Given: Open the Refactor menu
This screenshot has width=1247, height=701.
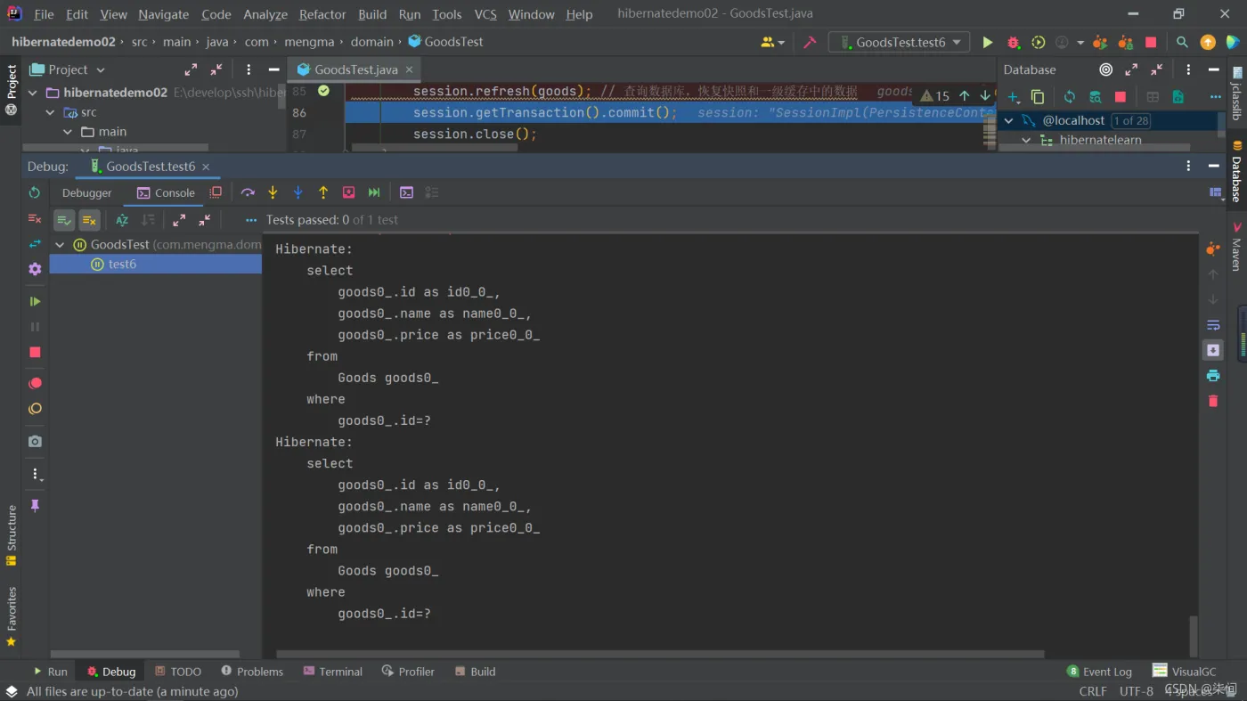Looking at the screenshot, I should (x=322, y=14).
